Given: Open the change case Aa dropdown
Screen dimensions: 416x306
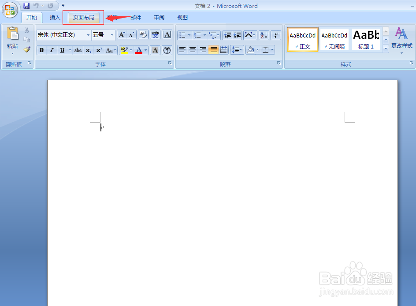Looking at the screenshot, I should point(111,50).
